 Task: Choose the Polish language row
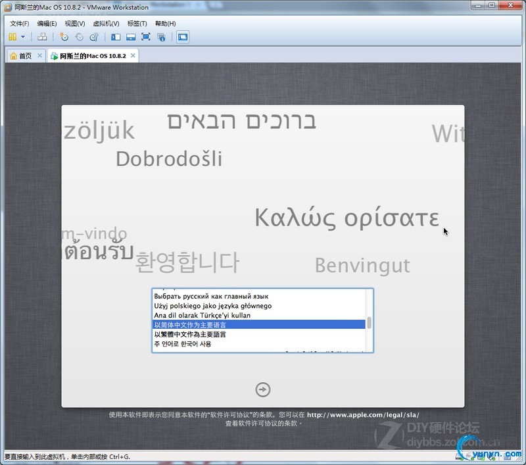click(x=258, y=306)
